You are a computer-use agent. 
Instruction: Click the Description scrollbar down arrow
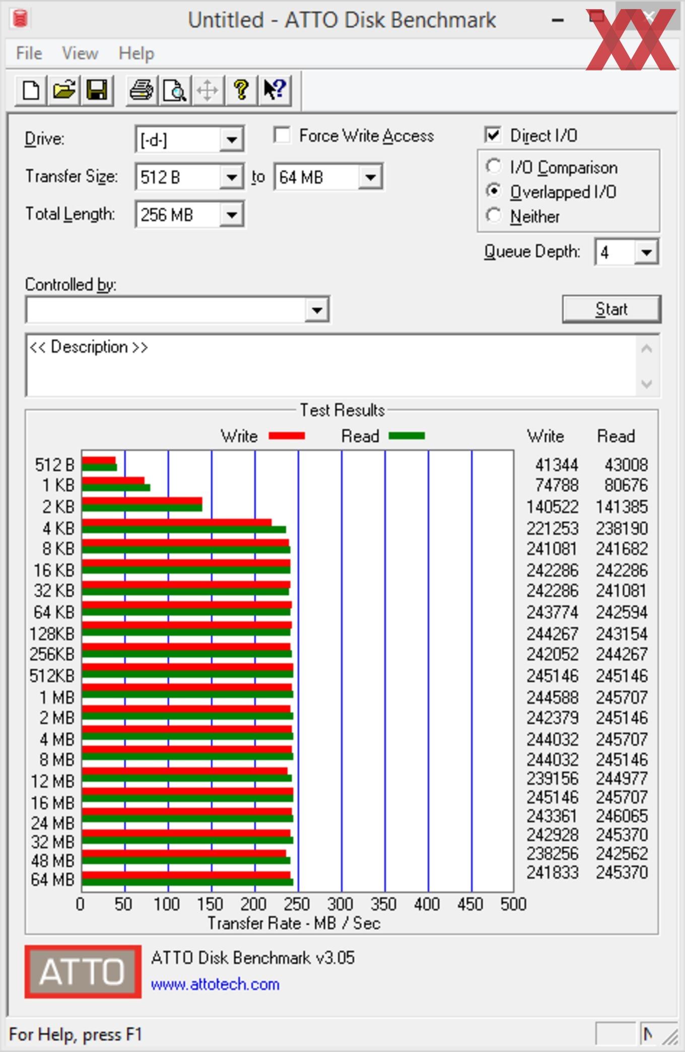coord(647,384)
